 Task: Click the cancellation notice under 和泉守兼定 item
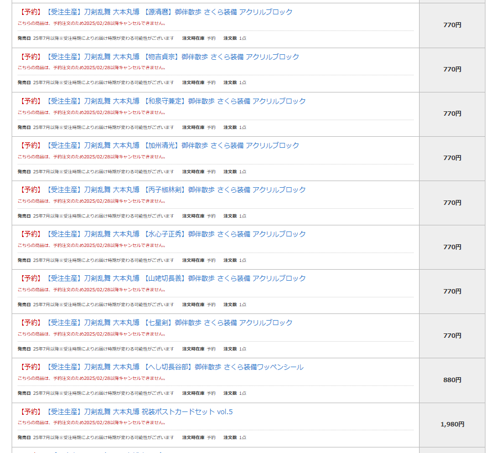click(x=92, y=112)
